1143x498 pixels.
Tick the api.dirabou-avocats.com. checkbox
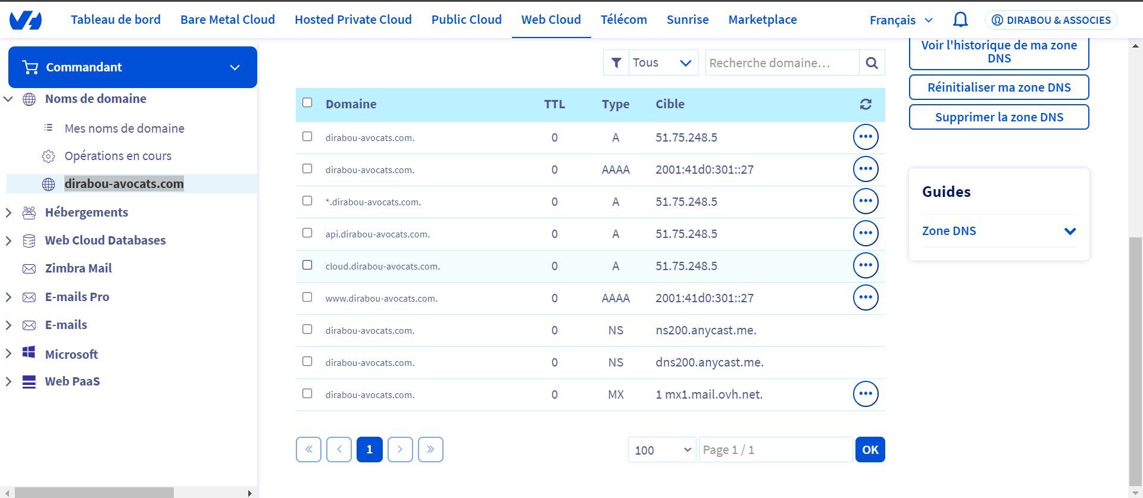[x=307, y=233]
